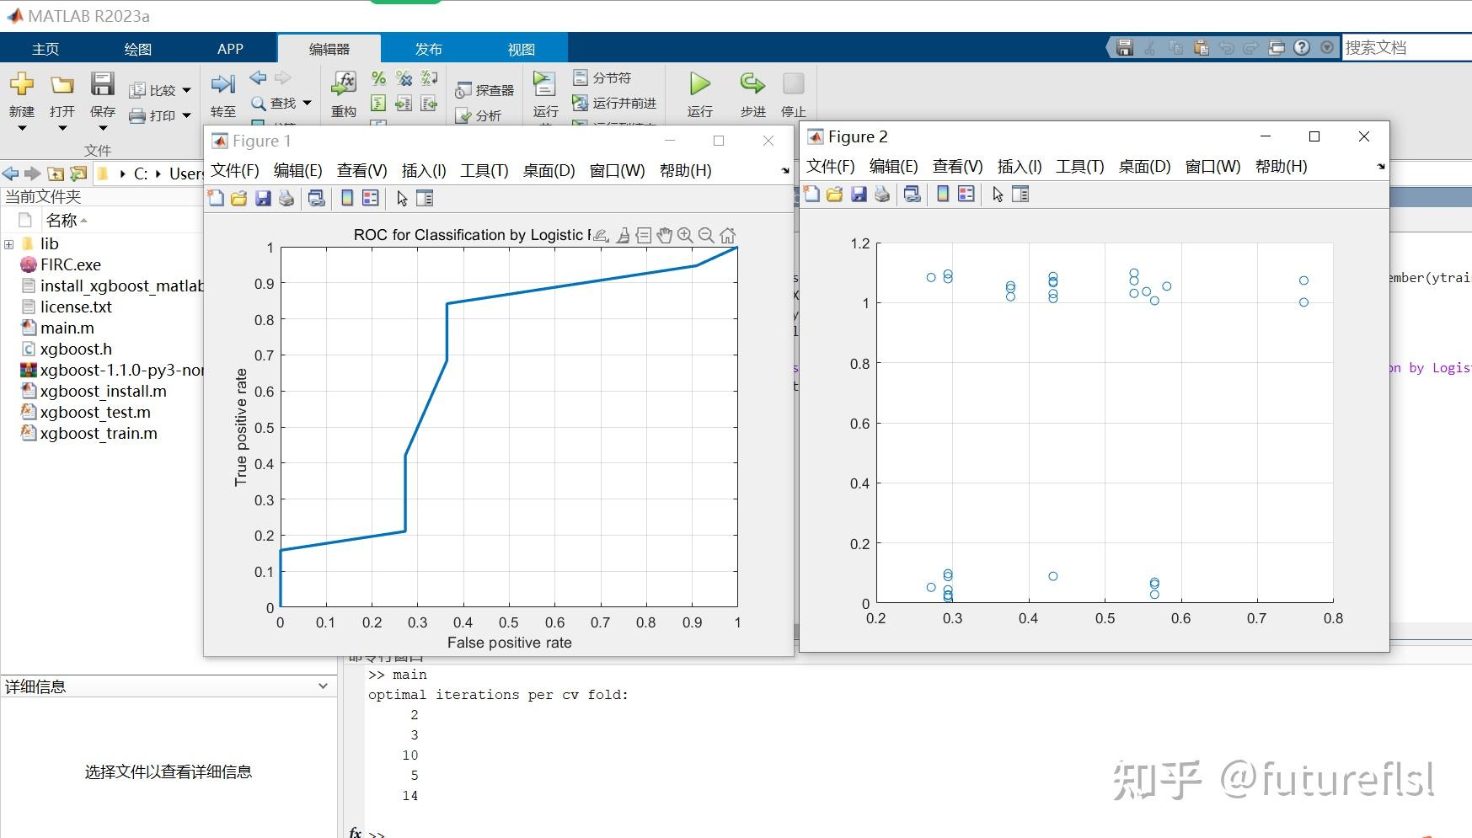Click Save icon in Figure 1 toolbar
This screenshot has height=838, width=1472.
click(263, 198)
